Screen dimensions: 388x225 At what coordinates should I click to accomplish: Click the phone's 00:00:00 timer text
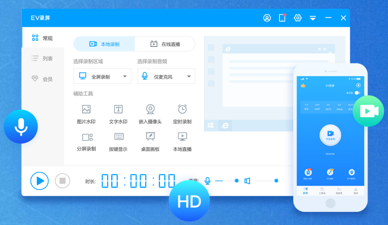point(330,154)
